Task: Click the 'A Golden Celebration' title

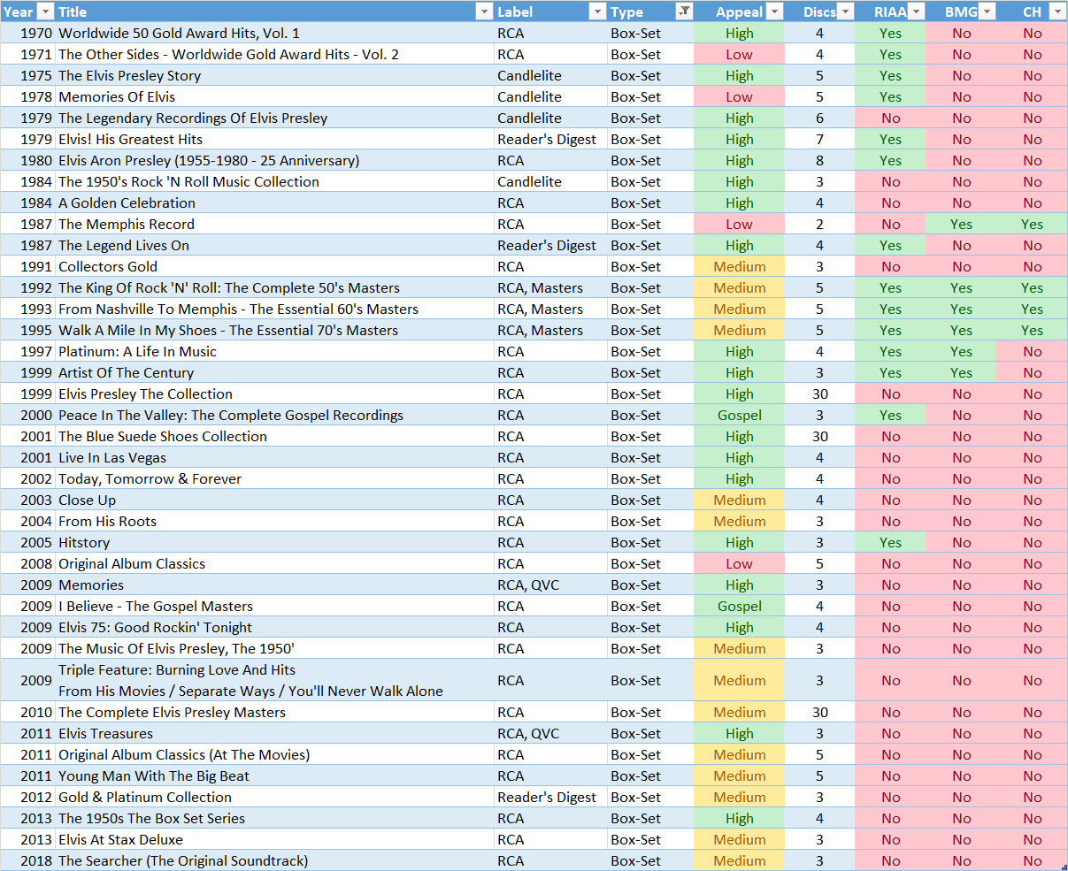Action: point(127,202)
